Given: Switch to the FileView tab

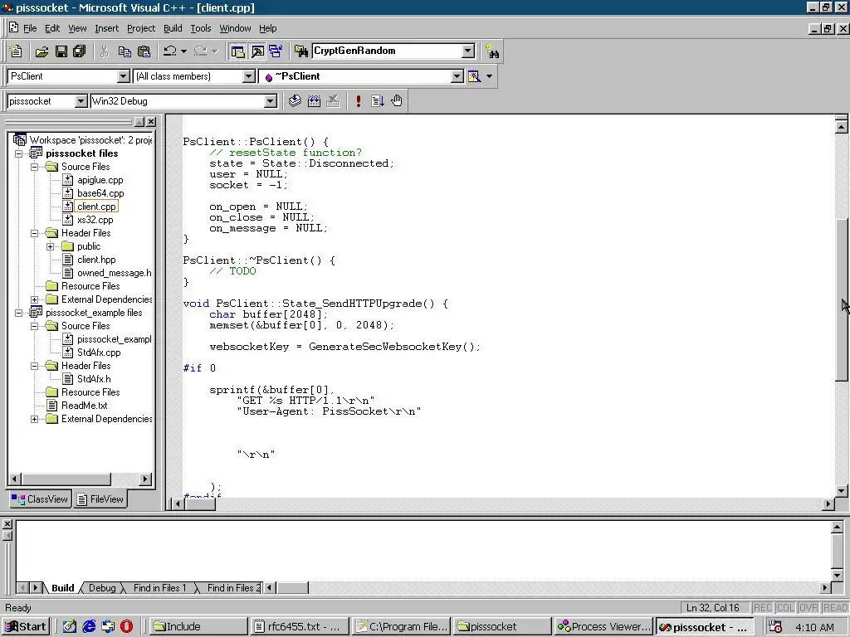Looking at the screenshot, I should [x=100, y=498].
